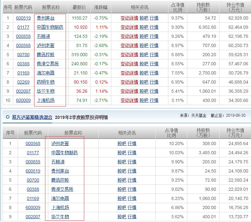Open 股吧 for 贵州茅台 at 9.87%

[x=122, y=171]
